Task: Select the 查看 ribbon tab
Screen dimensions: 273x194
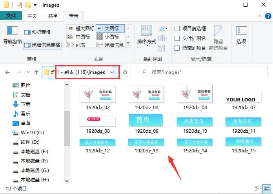Action: tap(74, 16)
